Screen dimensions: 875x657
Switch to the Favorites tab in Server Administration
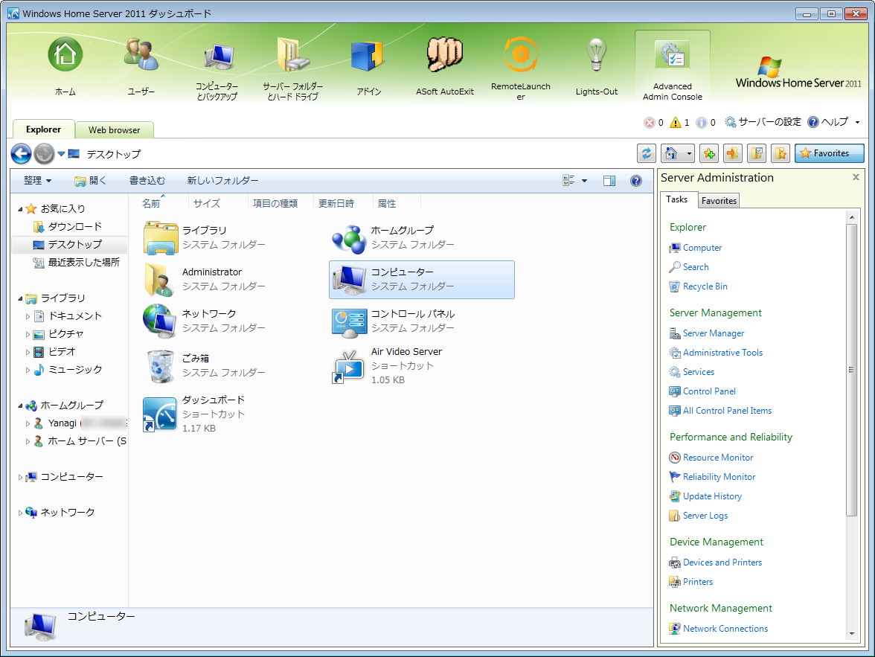(x=718, y=199)
